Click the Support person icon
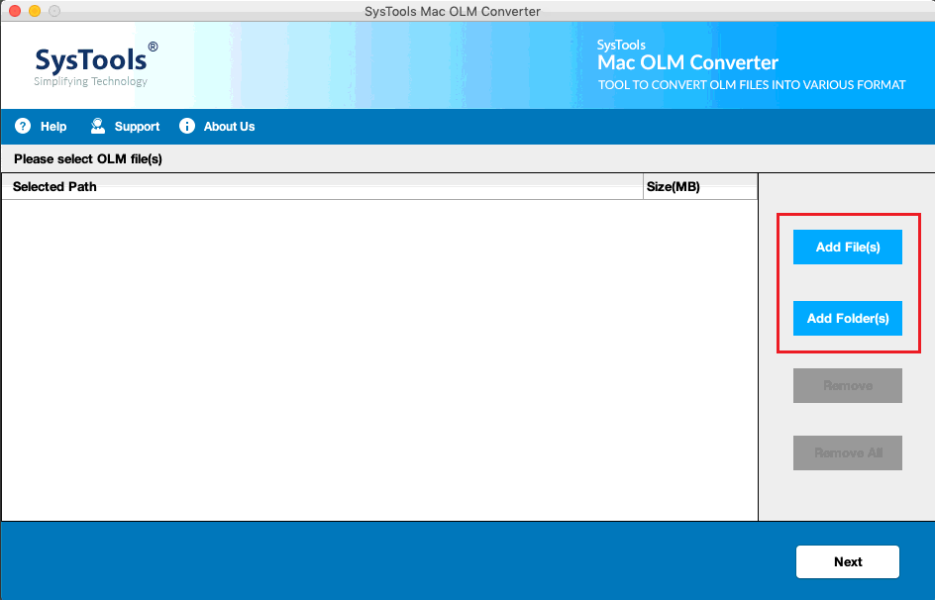935x600 pixels. click(98, 126)
